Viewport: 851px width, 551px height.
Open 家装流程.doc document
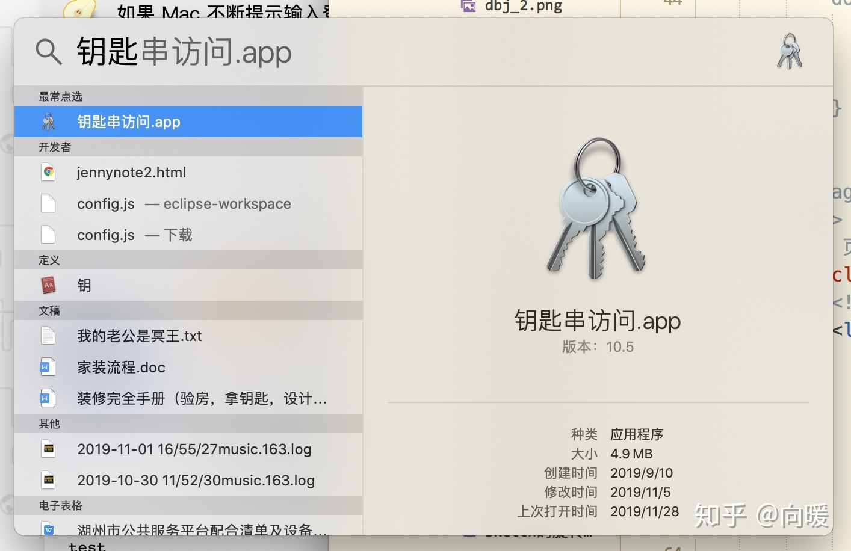point(188,368)
